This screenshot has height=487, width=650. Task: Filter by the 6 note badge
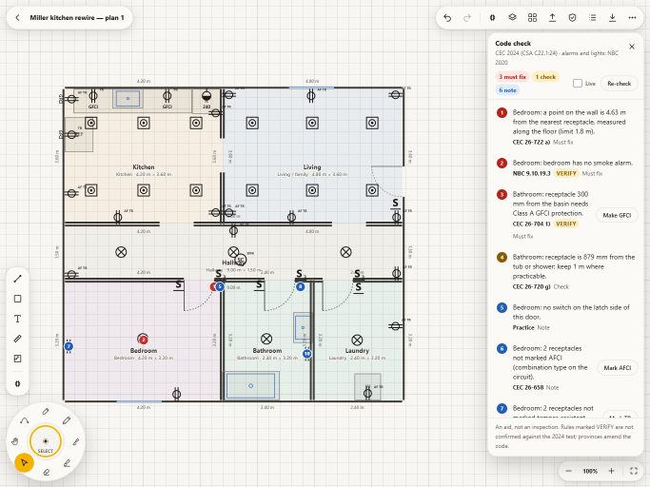coord(508,90)
